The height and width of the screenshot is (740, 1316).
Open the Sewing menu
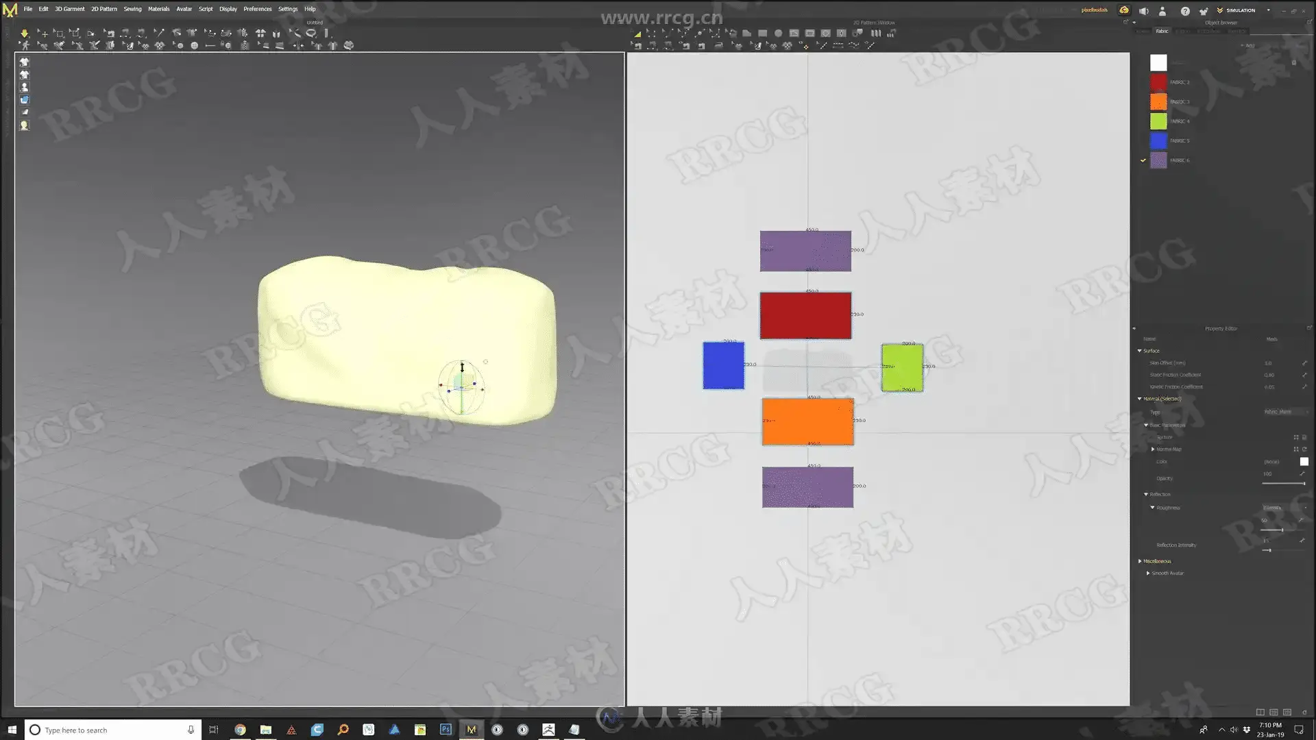pyautogui.click(x=132, y=9)
